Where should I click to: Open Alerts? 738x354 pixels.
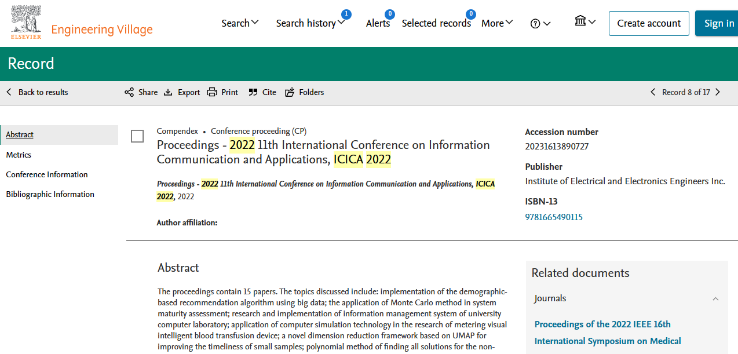[378, 23]
